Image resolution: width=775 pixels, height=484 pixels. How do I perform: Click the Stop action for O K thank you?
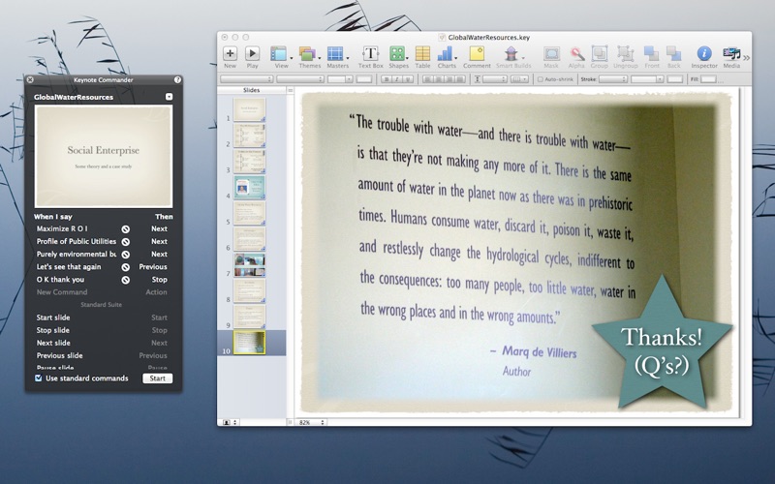pyautogui.click(x=159, y=280)
